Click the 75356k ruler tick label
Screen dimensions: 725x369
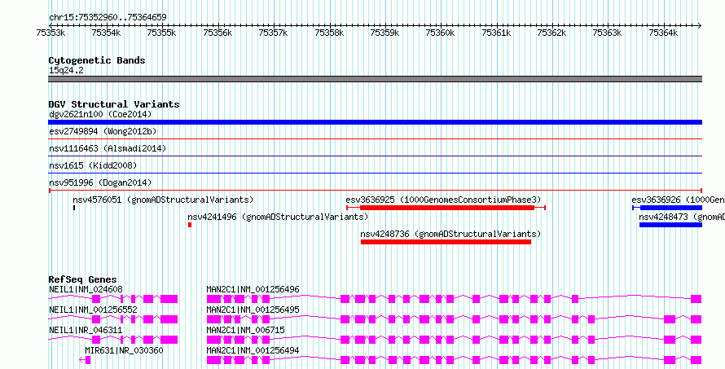tap(217, 33)
